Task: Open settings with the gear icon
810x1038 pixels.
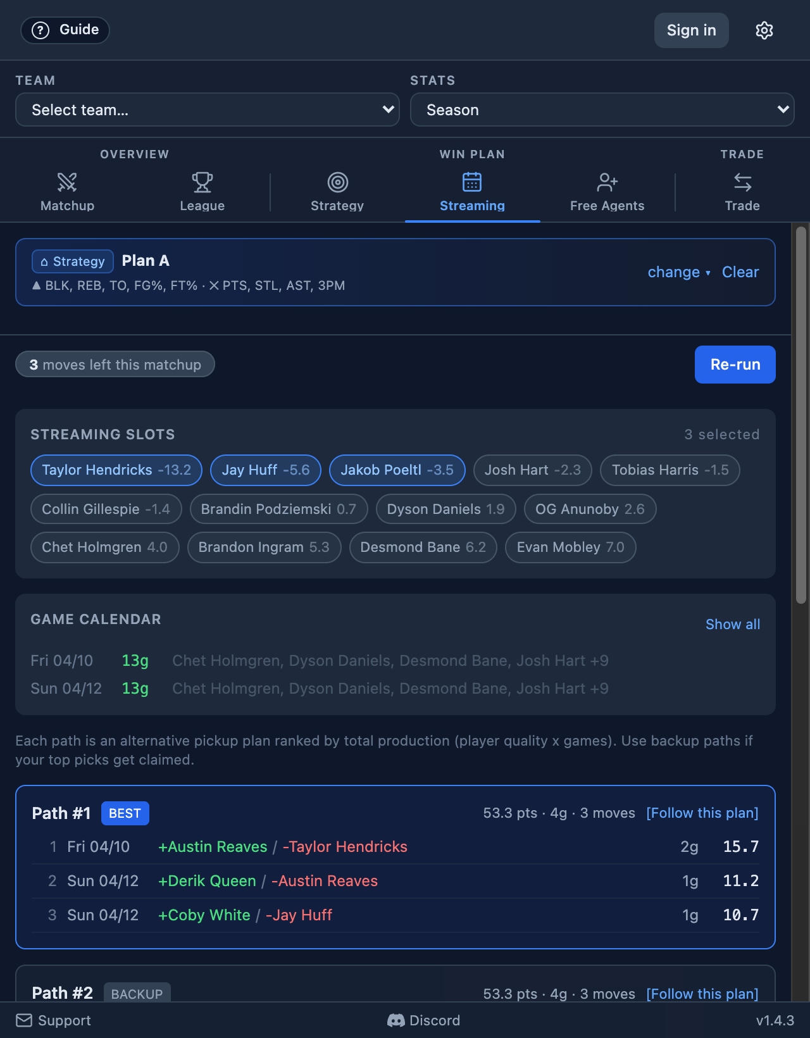Action: tap(764, 30)
